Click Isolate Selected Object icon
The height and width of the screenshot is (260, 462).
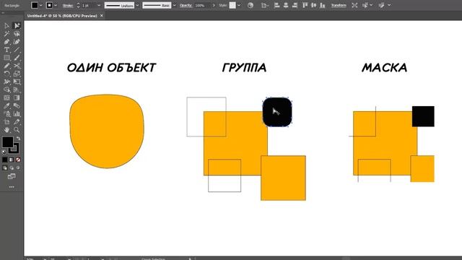tap(354, 5)
